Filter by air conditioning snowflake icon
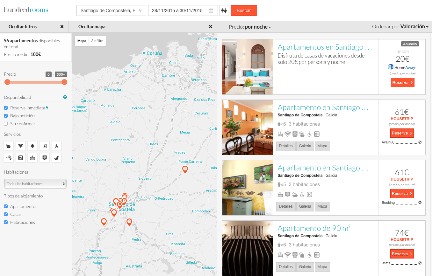 click(32, 146)
